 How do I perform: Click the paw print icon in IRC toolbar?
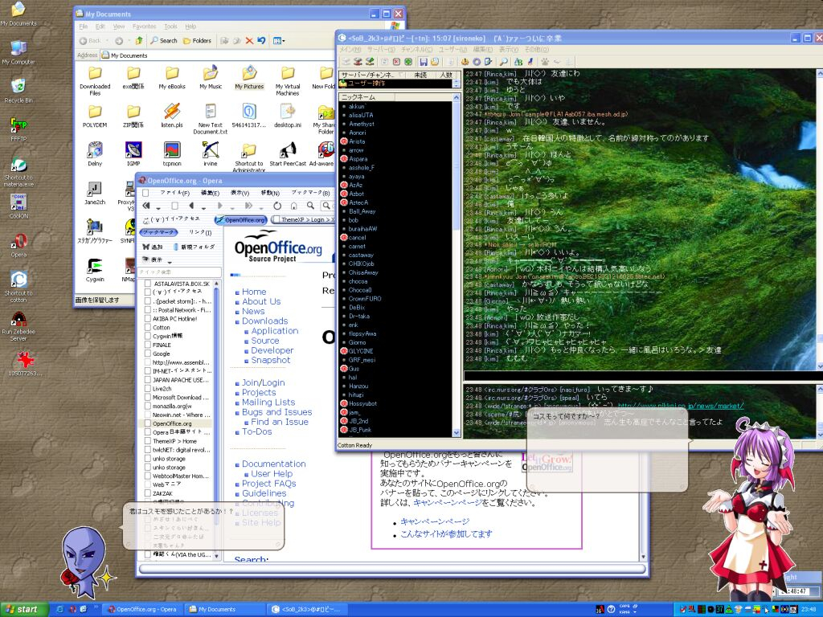click(x=545, y=62)
